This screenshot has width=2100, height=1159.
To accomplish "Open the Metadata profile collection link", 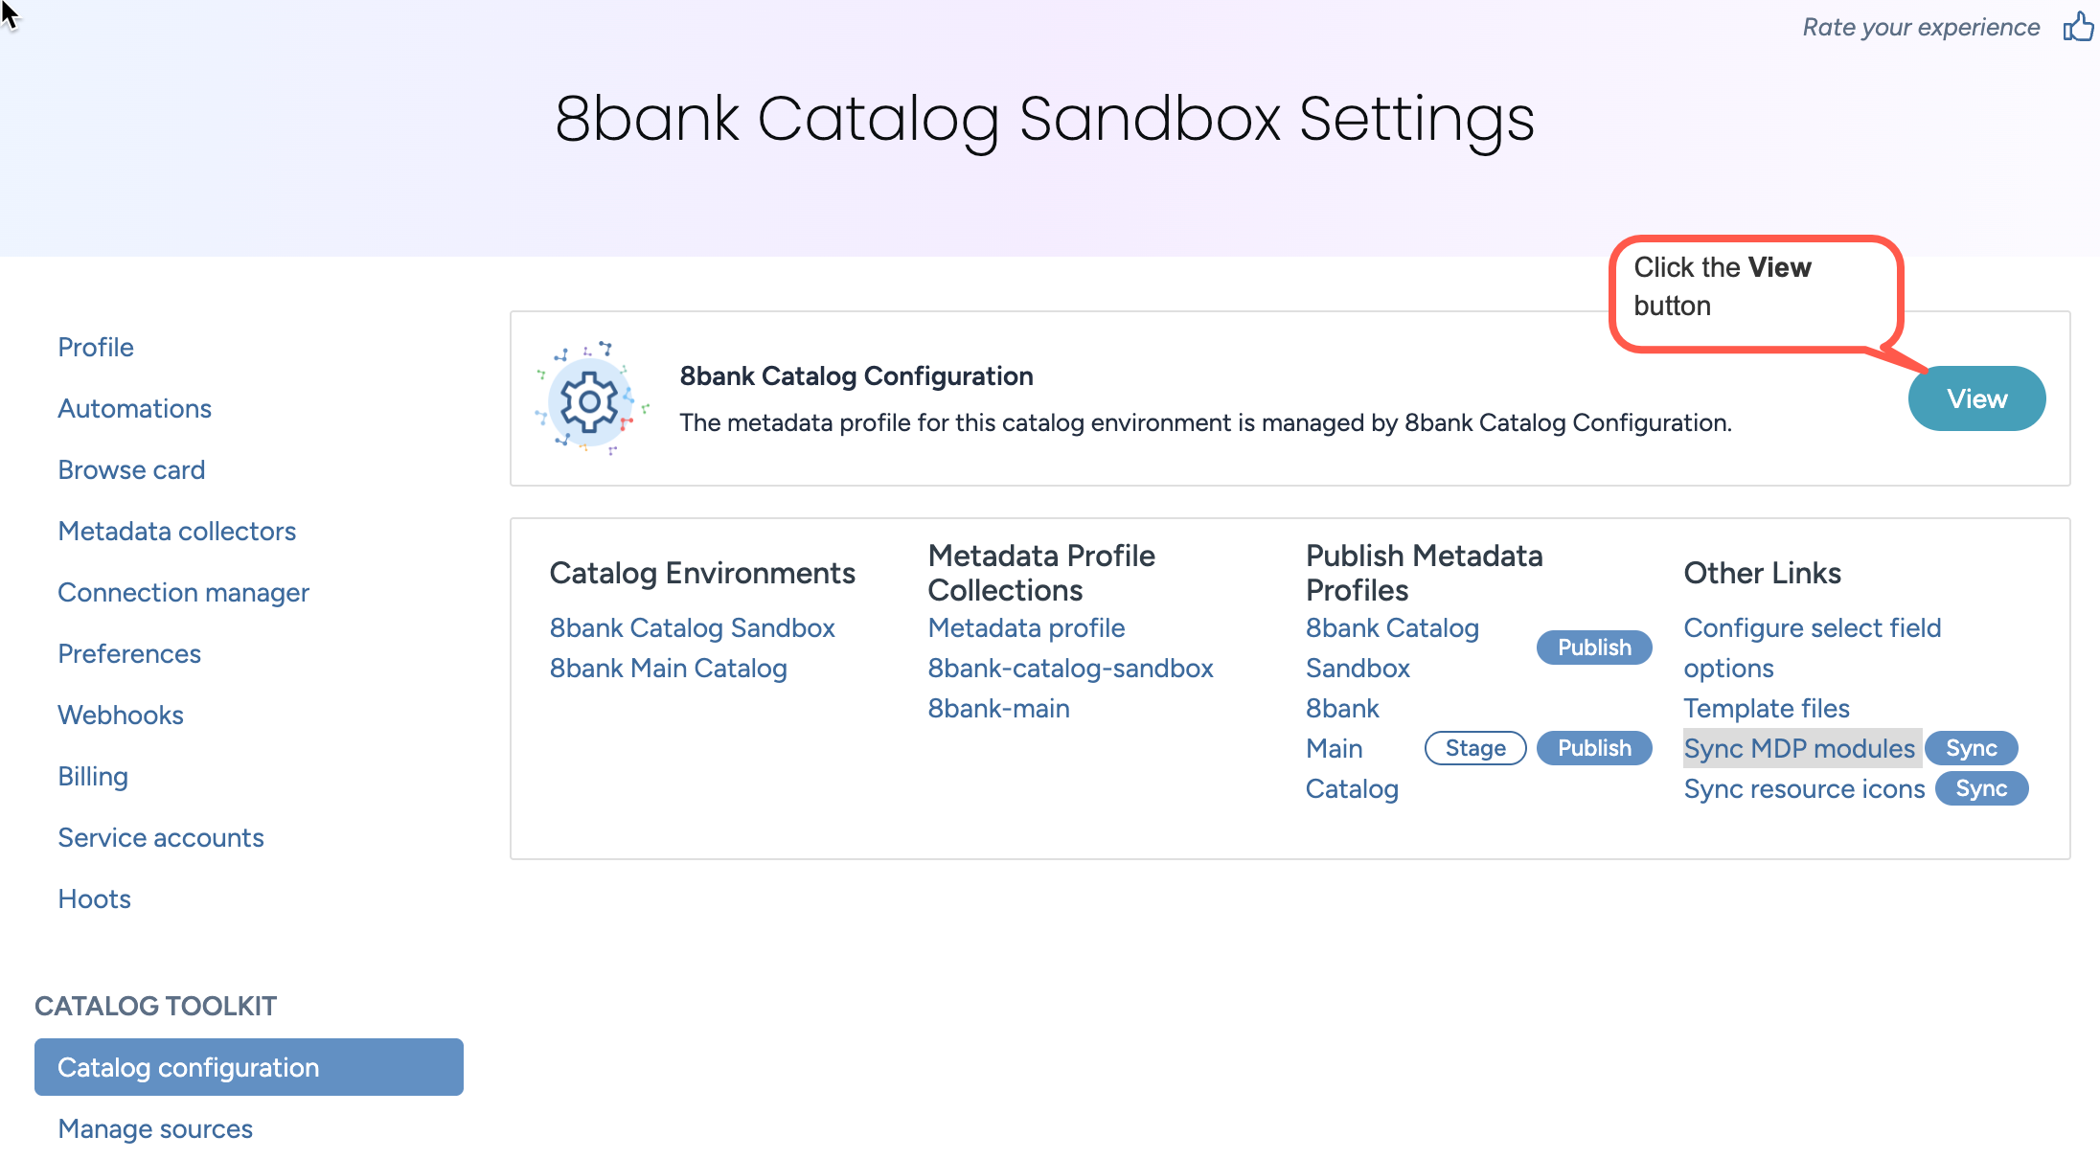I will point(1025,626).
